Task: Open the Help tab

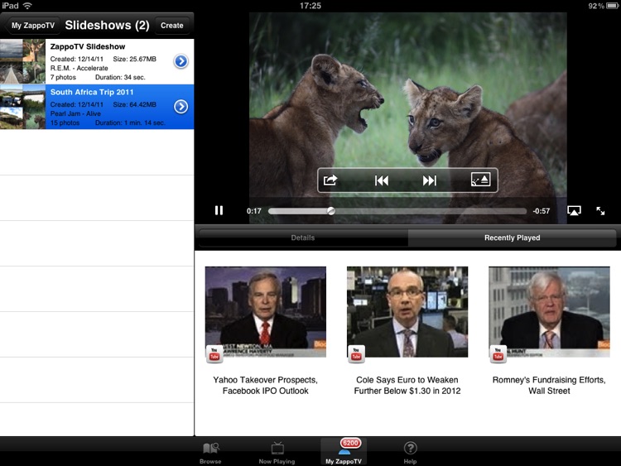Action: (x=411, y=453)
